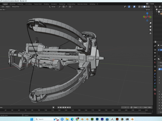
Task: Click the Play animation button
Action: tap(65, 107)
